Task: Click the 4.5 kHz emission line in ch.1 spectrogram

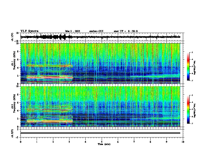Action: coord(50,66)
